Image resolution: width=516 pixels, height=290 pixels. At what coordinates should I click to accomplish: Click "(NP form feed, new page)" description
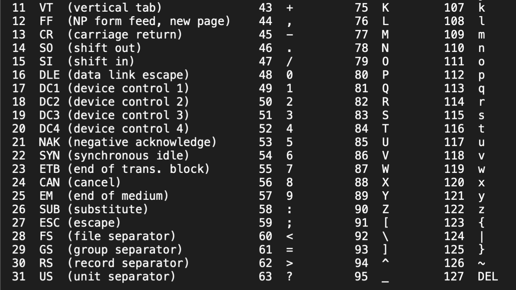point(149,21)
